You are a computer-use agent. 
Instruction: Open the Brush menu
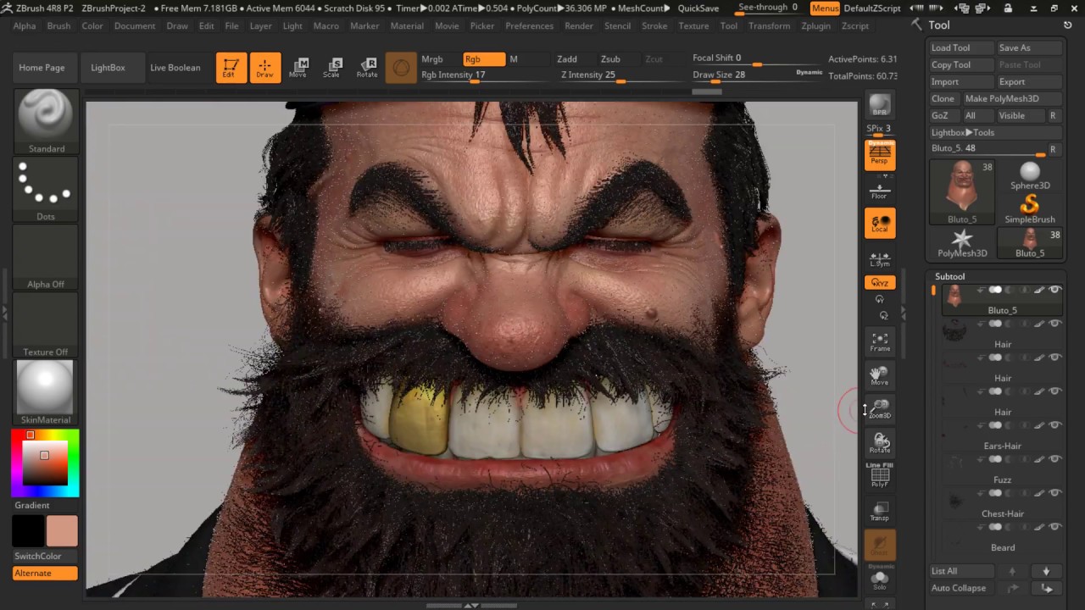[x=58, y=25]
